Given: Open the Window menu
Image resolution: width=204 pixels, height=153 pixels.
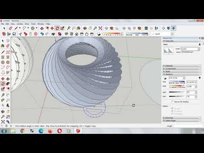Looking at the screenshot, I should (41, 24).
